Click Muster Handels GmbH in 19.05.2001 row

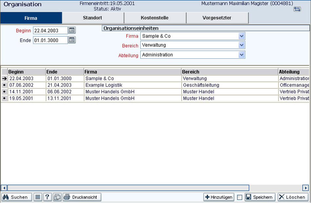pyautogui.click(x=133, y=98)
